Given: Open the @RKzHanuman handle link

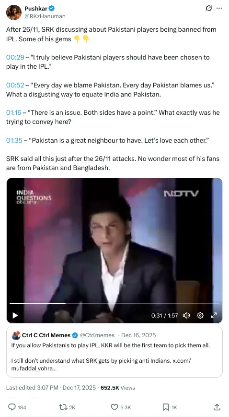Looking at the screenshot, I should tap(45, 16).
